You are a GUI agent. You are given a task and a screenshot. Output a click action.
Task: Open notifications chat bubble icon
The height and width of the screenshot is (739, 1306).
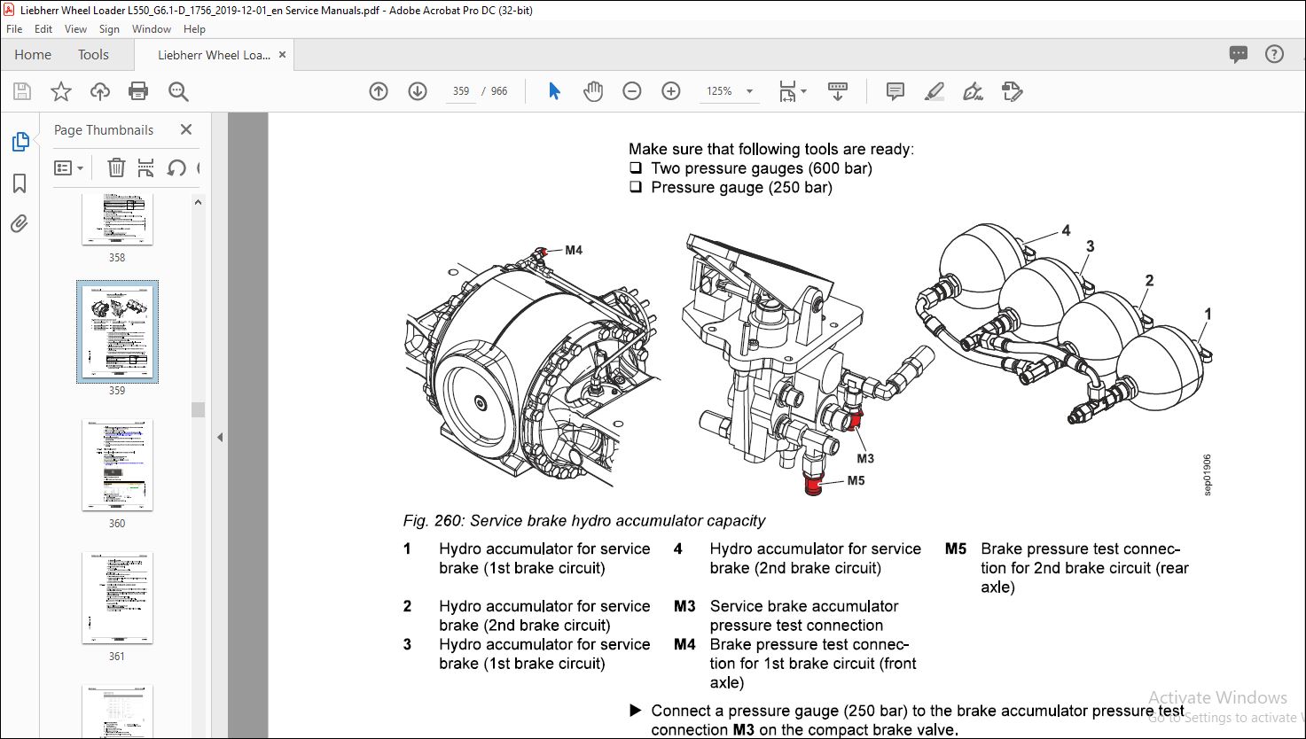1239,54
